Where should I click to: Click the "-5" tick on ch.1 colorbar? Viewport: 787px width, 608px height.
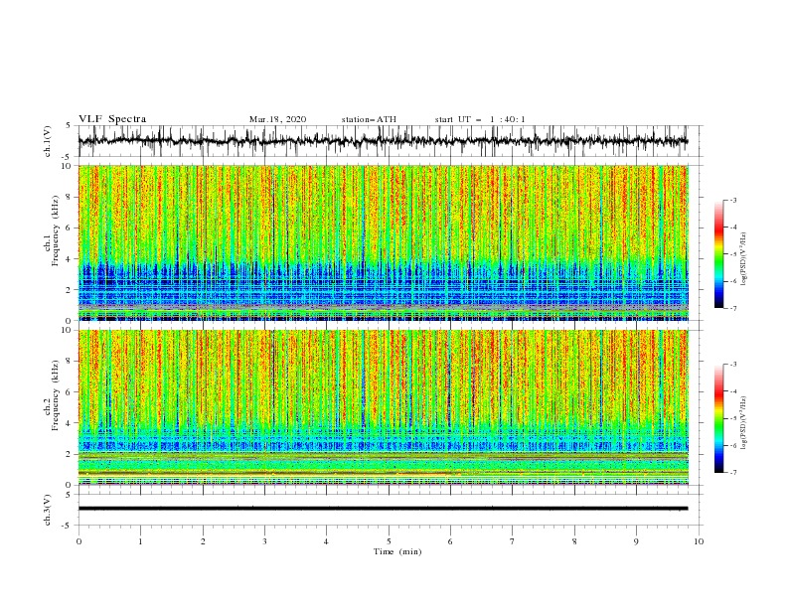point(733,254)
